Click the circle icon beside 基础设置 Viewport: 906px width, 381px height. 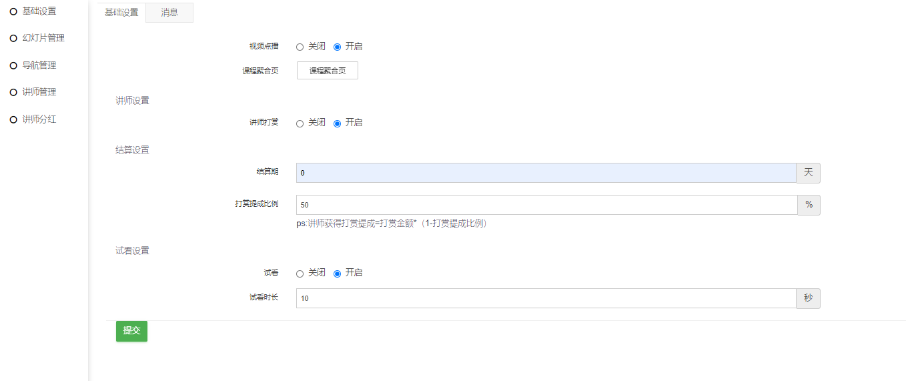click(x=13, y=11)
